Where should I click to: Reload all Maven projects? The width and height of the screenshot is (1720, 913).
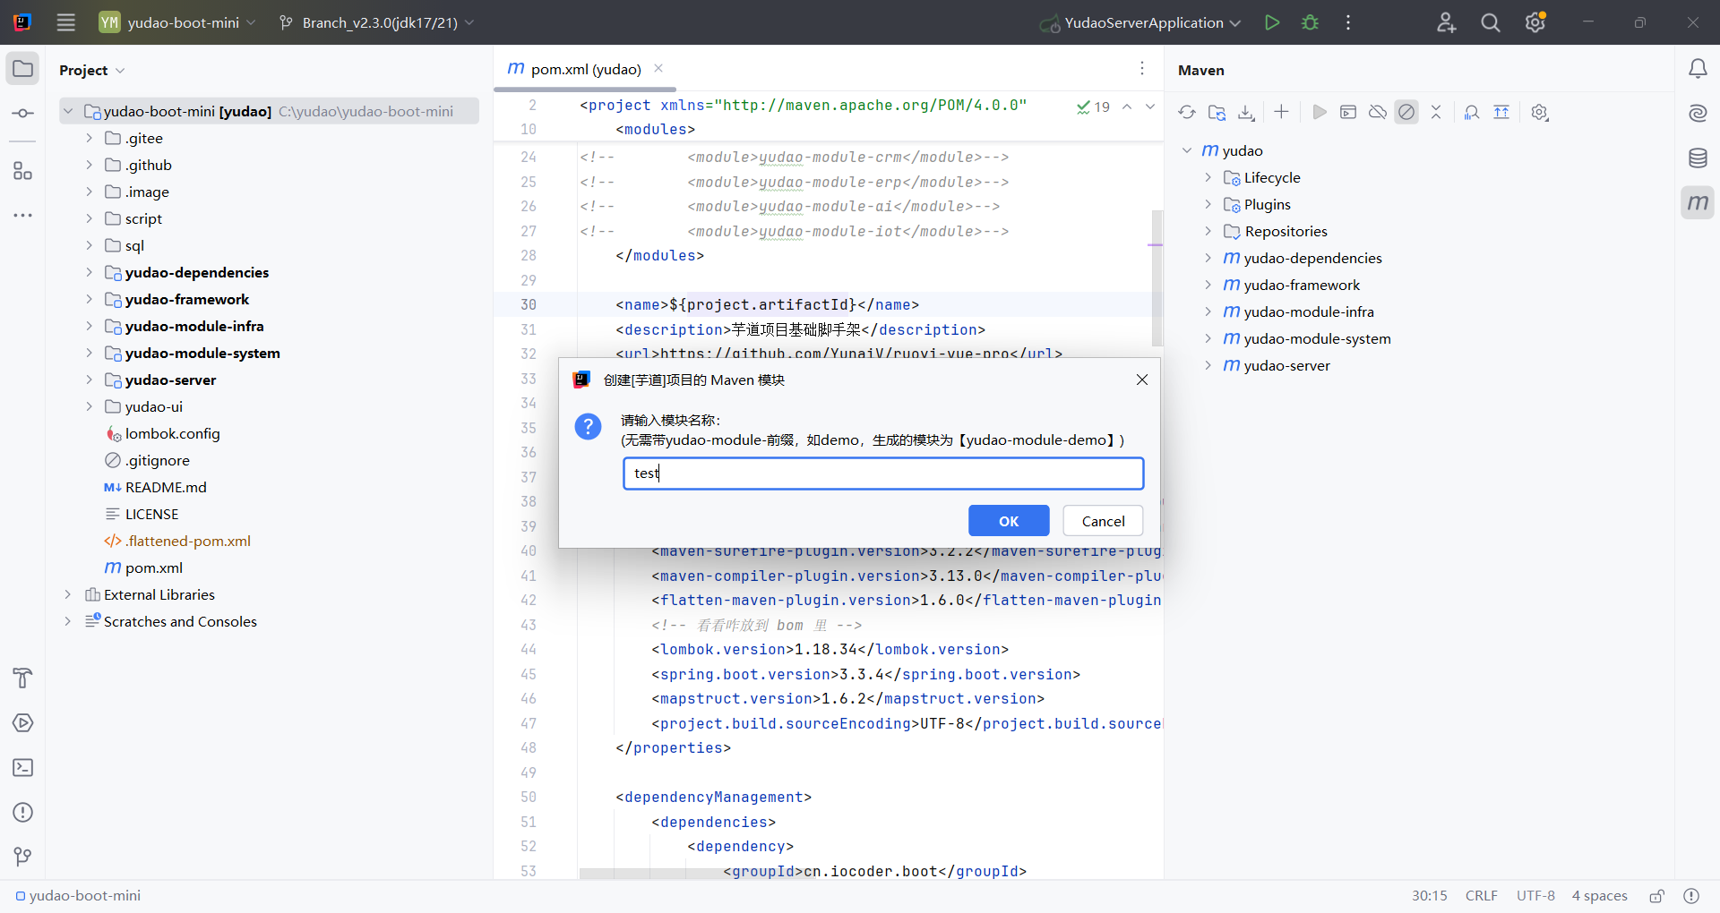coord(1187,112)
